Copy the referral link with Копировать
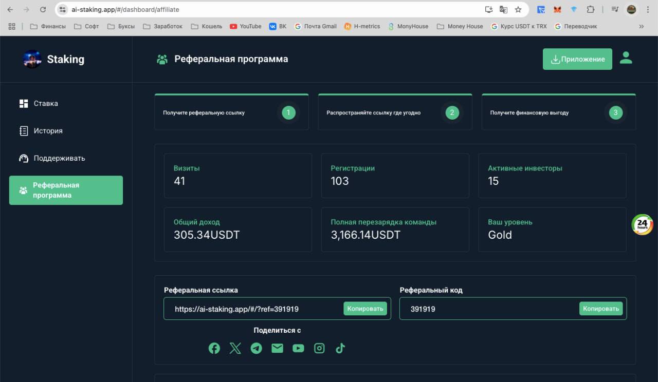 [365, 309]
